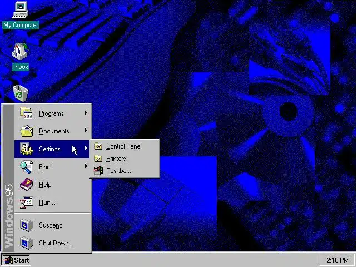Open Taskbar... from Settings submenu
Image resolution: width=356 pixels, height=267 pixels.
point(125,171)
